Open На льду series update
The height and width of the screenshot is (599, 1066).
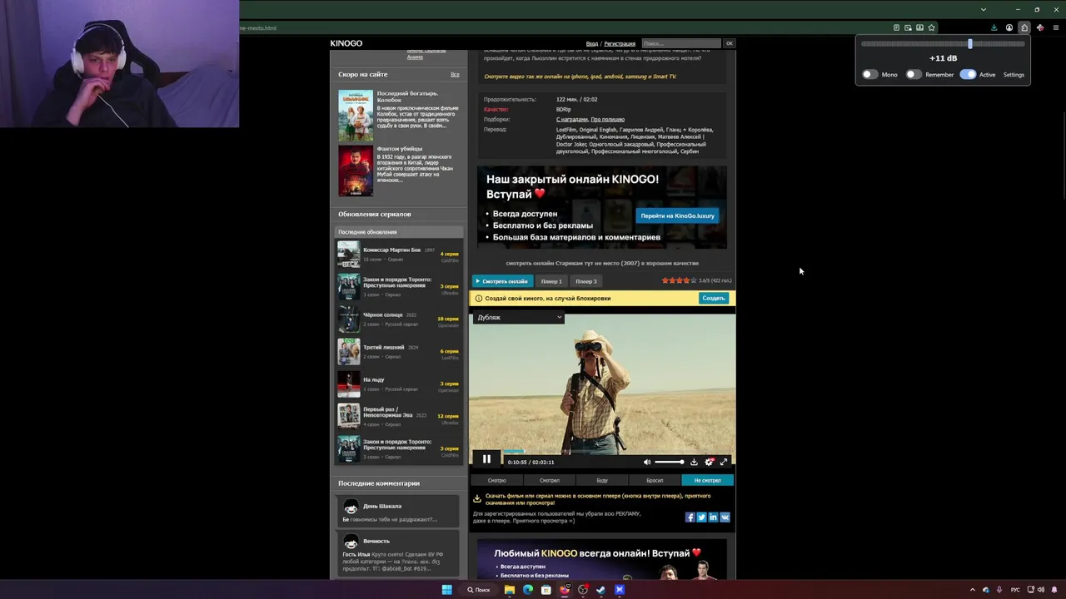pos(398,384)
